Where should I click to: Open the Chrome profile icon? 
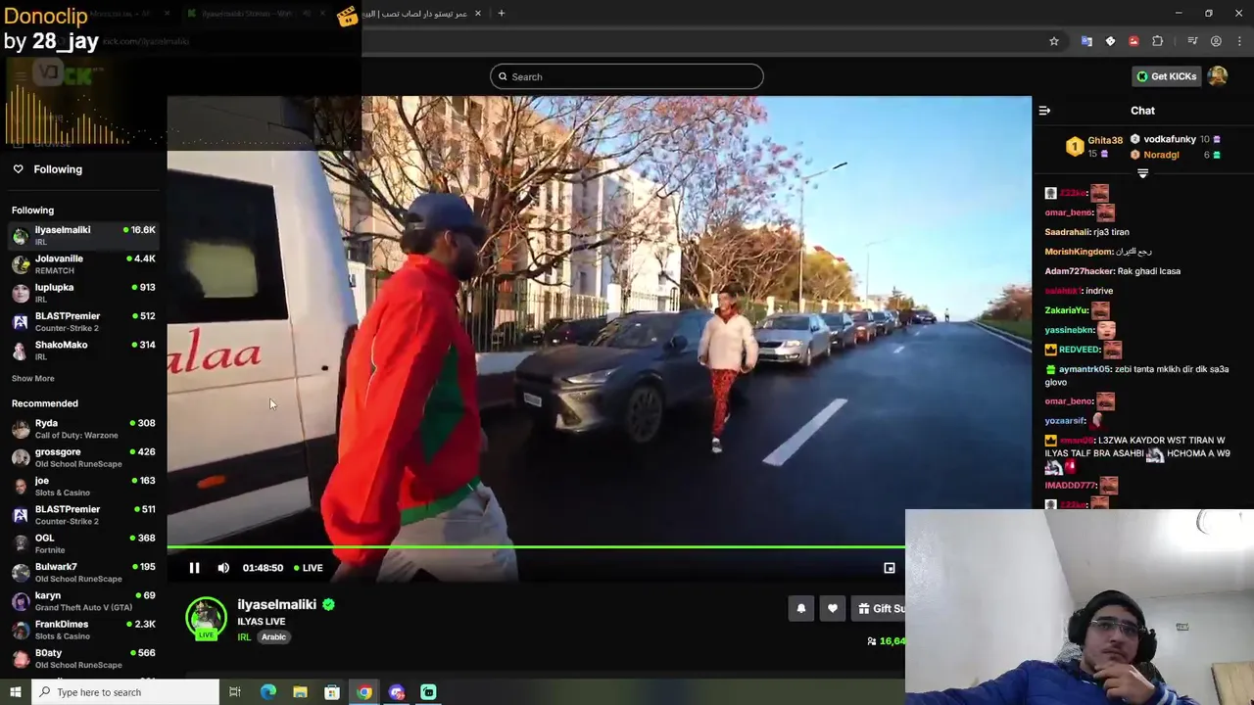(x=1216, y=41)
